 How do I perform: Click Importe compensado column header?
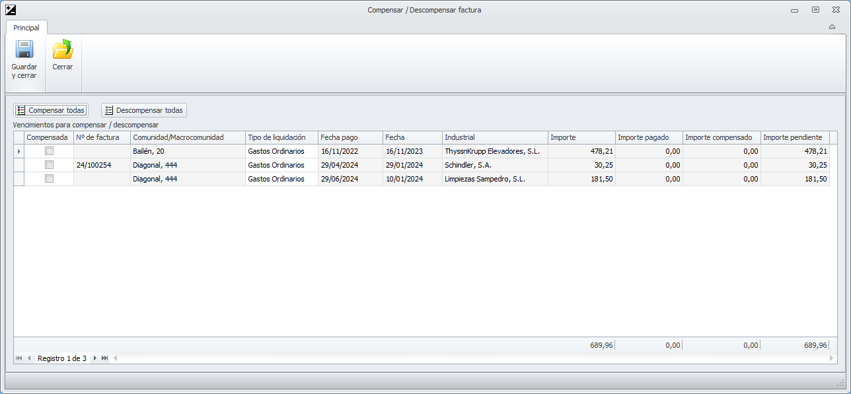pyautogui.click(x=721, y=137)
